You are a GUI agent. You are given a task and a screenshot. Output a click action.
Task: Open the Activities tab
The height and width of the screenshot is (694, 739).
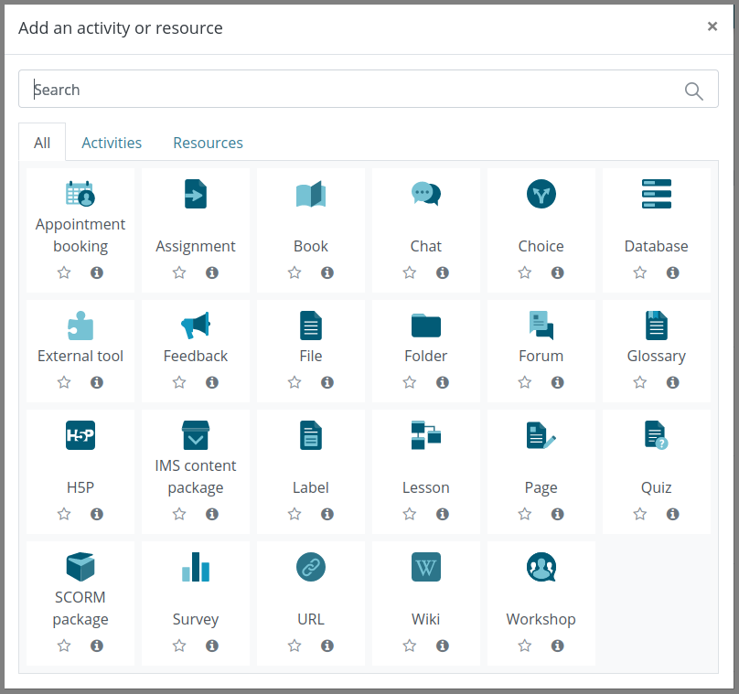(112, 143)
